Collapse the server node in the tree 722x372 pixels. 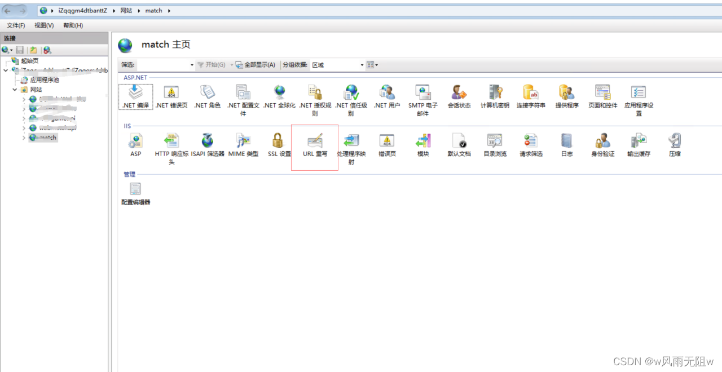tap(6, 70)
